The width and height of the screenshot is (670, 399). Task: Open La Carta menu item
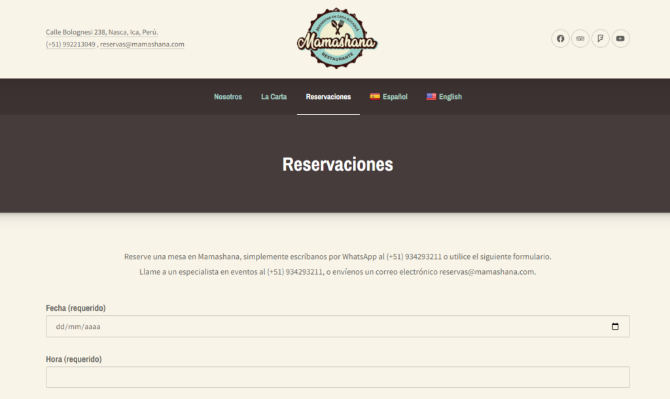click(274, 97)
